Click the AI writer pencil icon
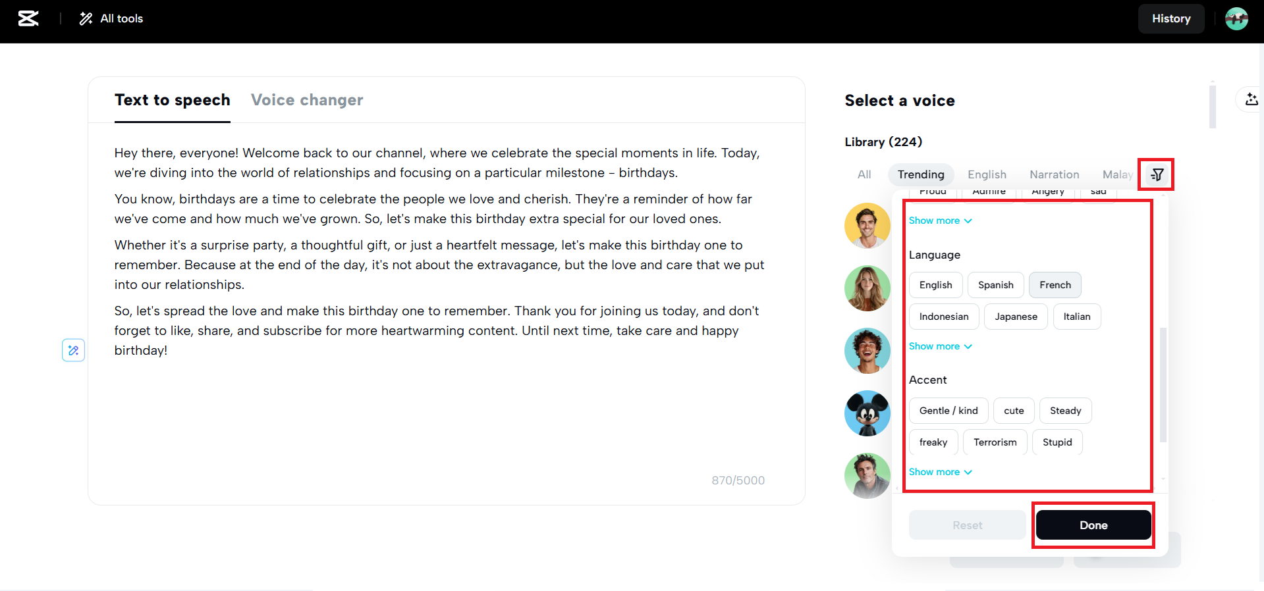 [73, 350]
